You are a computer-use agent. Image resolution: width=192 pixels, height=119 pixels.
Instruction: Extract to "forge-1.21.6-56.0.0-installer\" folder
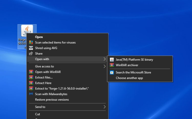pyautogui.click(x=67, y=88)
